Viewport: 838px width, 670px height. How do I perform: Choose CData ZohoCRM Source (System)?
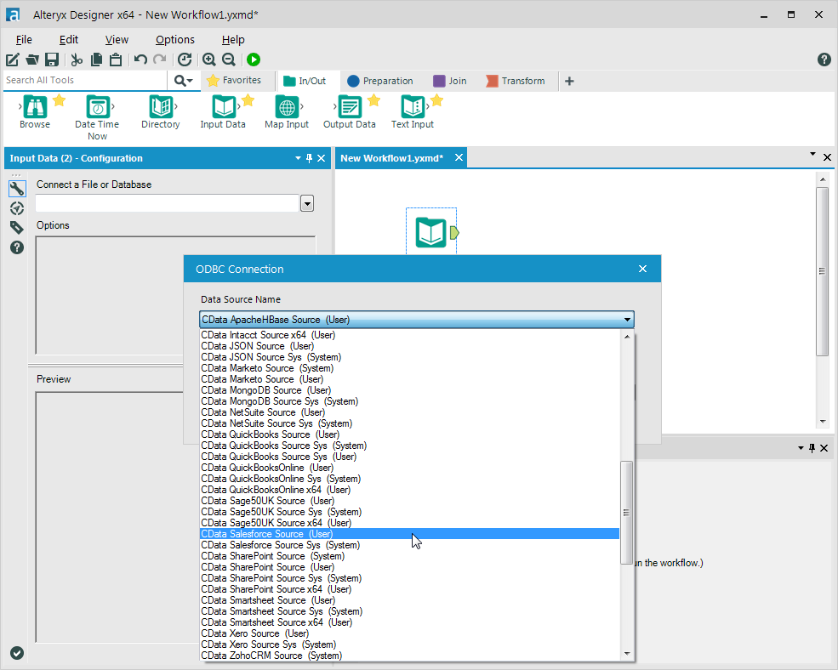[x=409, y=656]
